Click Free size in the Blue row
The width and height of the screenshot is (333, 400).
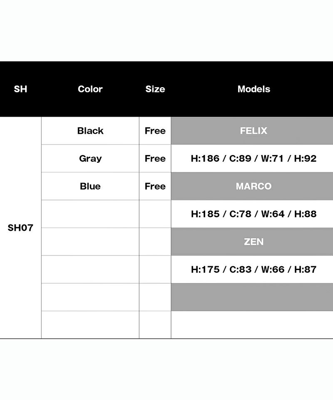pyautogui.click(x=155, y=186)
